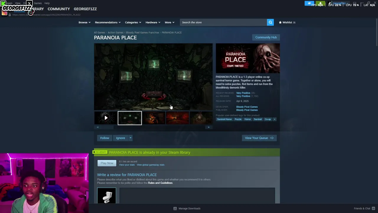Click the Manage Downloads label

click(x=189, y=208)
